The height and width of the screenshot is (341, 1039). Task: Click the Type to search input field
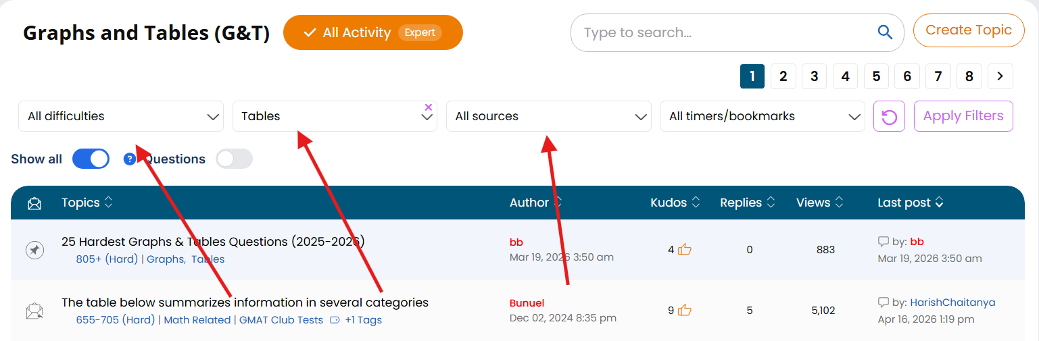723,32
